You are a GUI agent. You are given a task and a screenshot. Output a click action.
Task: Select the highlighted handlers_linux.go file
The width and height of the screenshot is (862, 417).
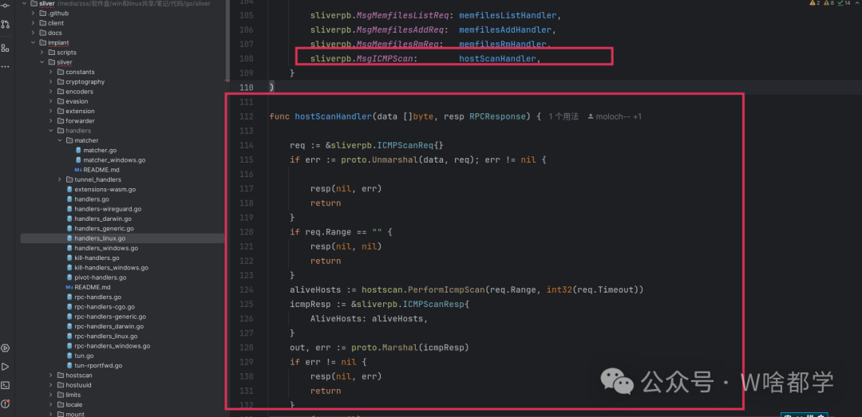[x=100, y=238]
